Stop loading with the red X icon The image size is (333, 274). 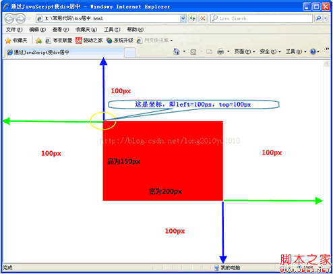(203, 18)
